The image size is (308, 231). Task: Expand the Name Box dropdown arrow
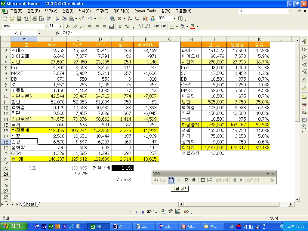(x=39, y=33)
